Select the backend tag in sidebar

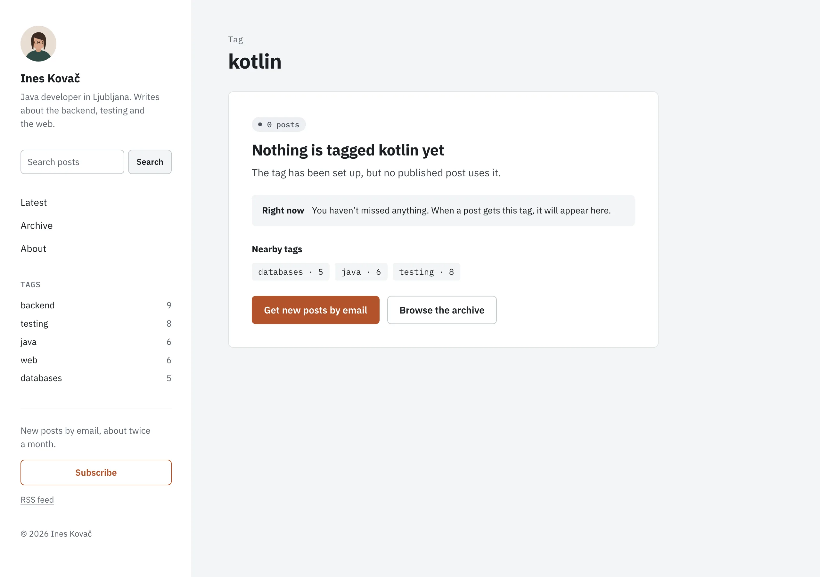pos(96,305)
